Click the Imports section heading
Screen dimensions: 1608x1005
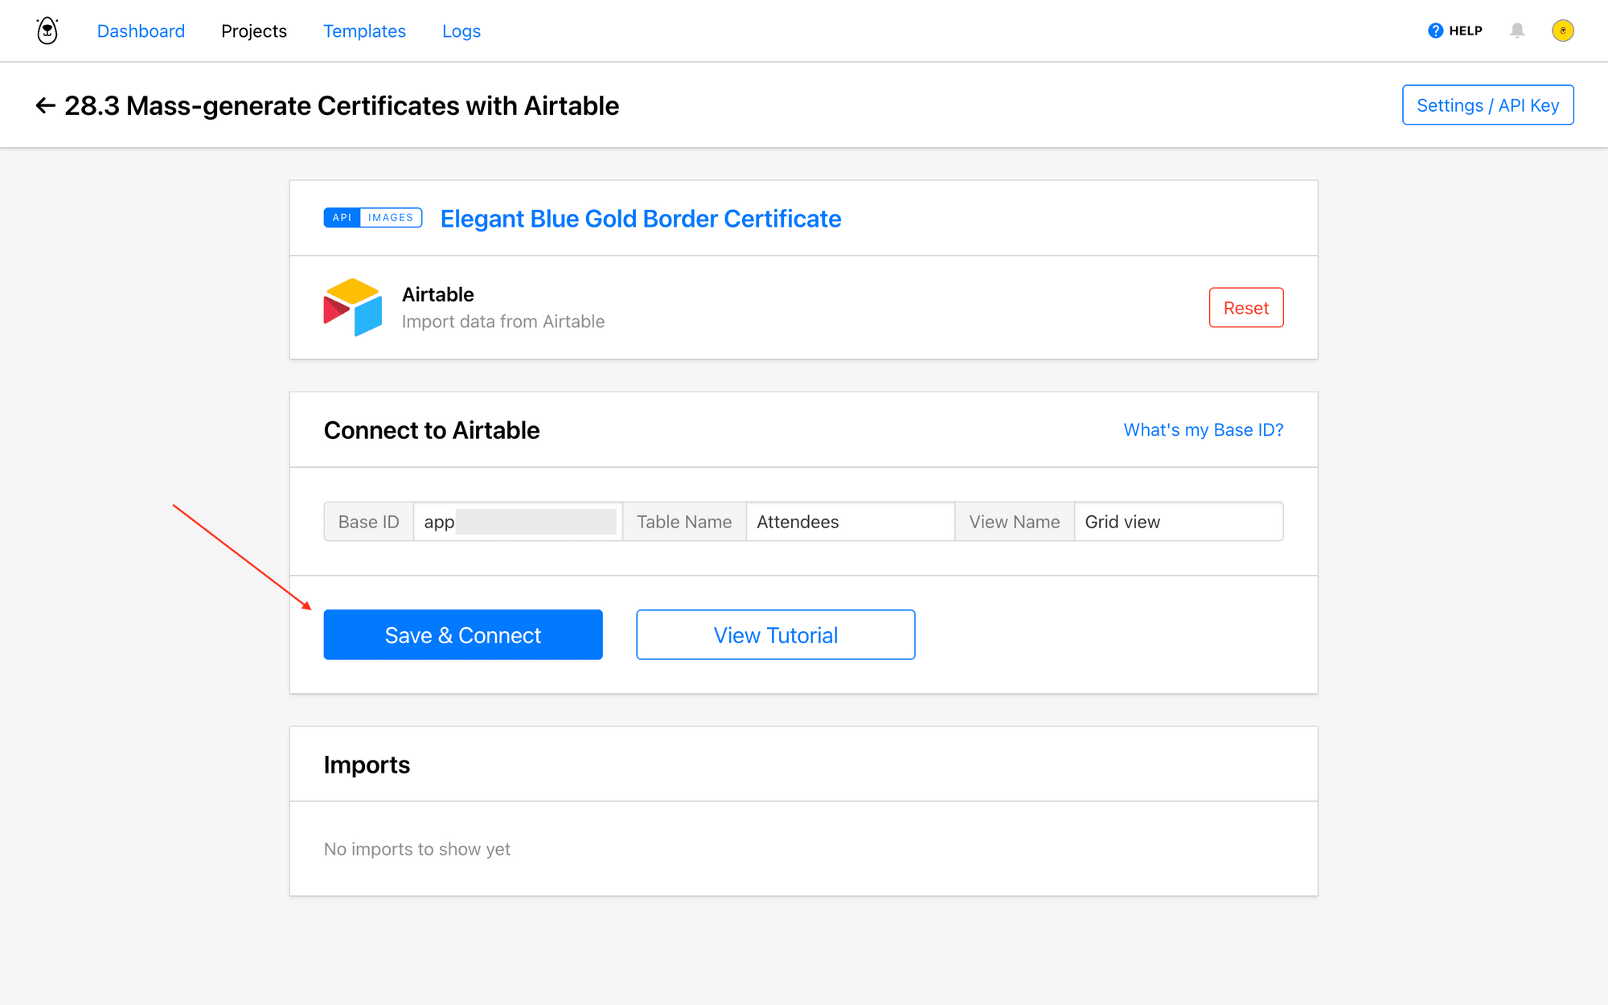tap(367, 765)
